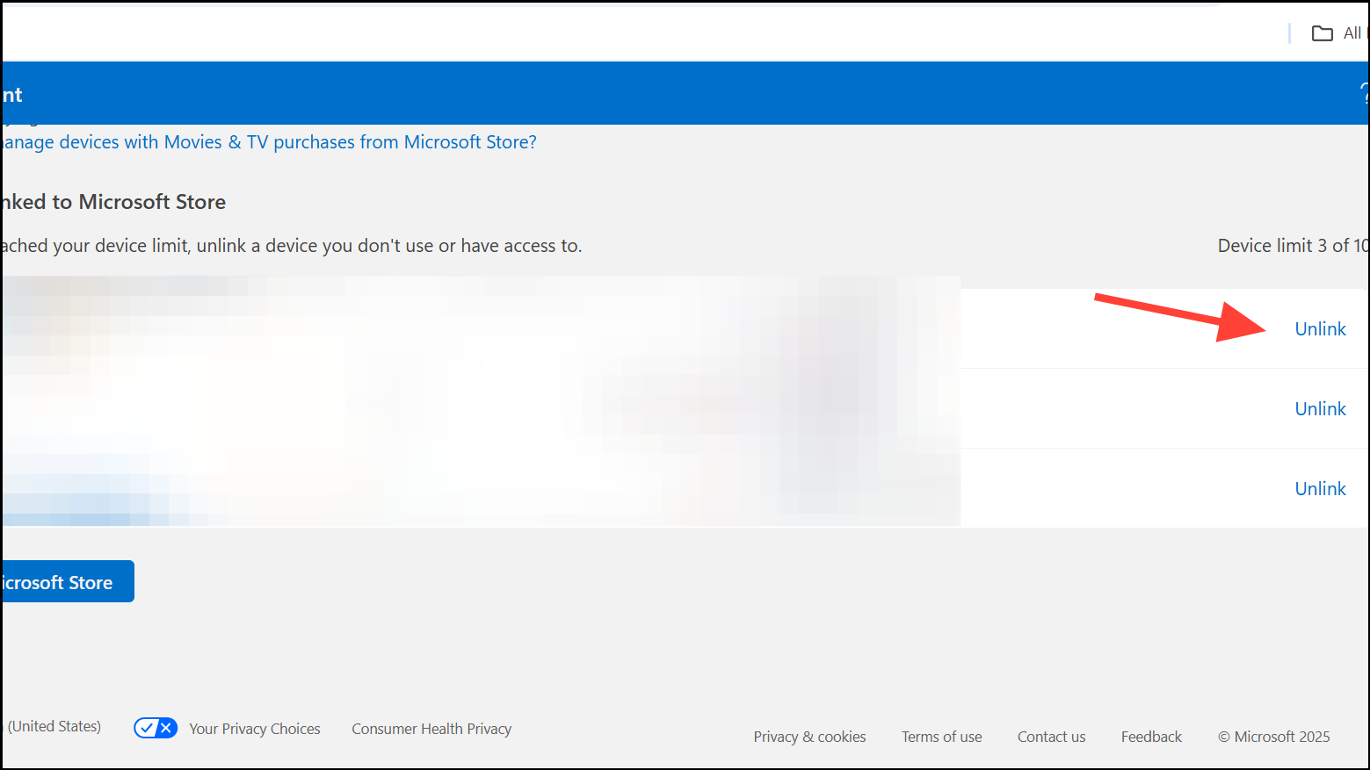Click the Device limit 3 of 10 text

[x=1293, y=246]
